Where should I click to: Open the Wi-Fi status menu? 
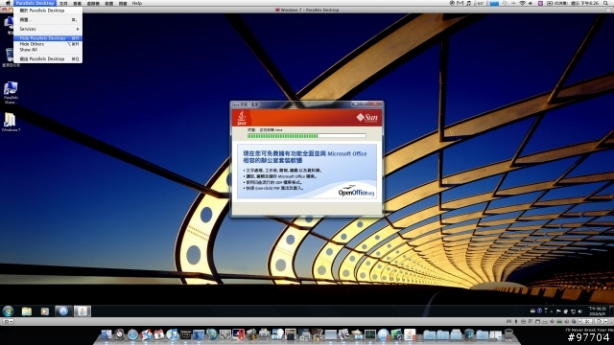[x=522, y=3]
